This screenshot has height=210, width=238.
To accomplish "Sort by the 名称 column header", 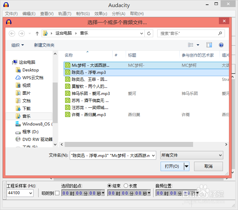I will [69, 55].
